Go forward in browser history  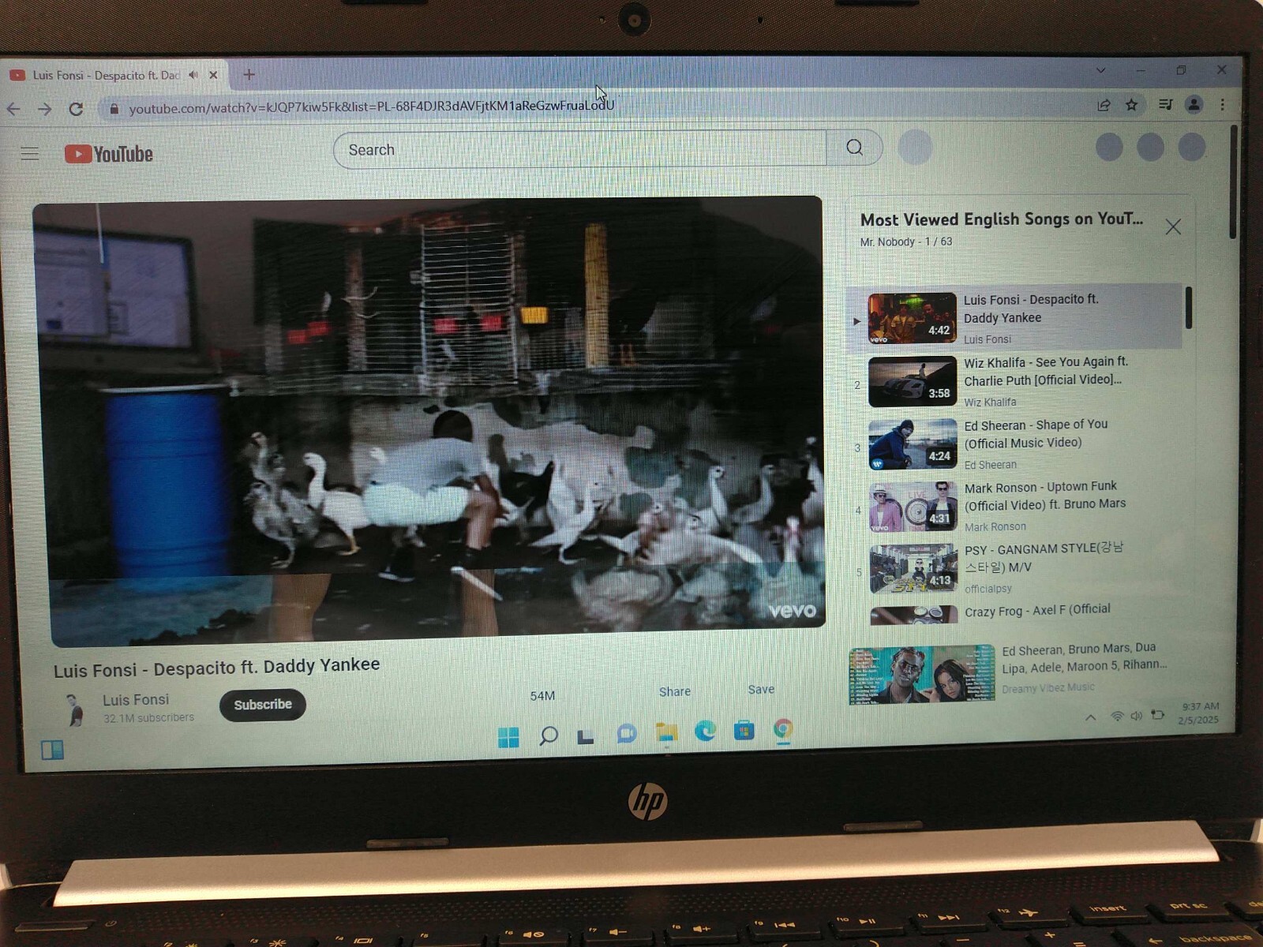point(45,109)
